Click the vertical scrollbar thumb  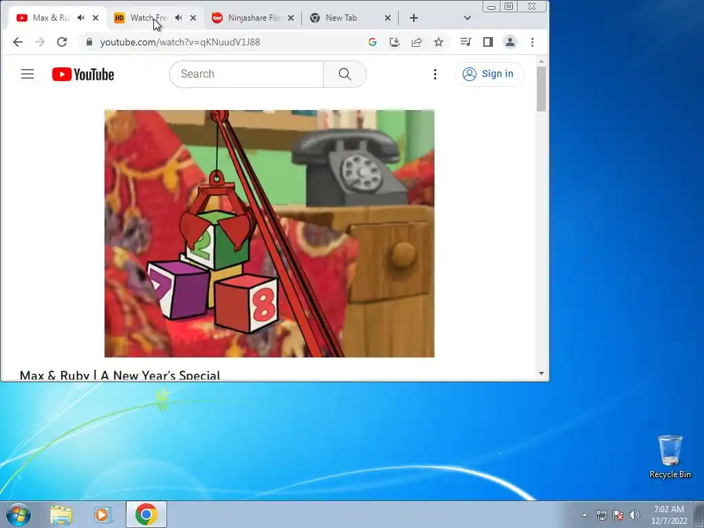tap(542, 89)
